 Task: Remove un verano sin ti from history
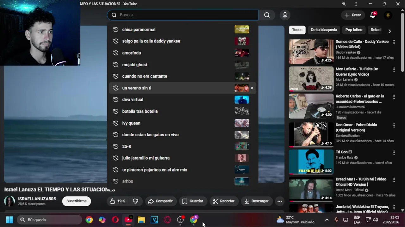[x=252, y=88]
